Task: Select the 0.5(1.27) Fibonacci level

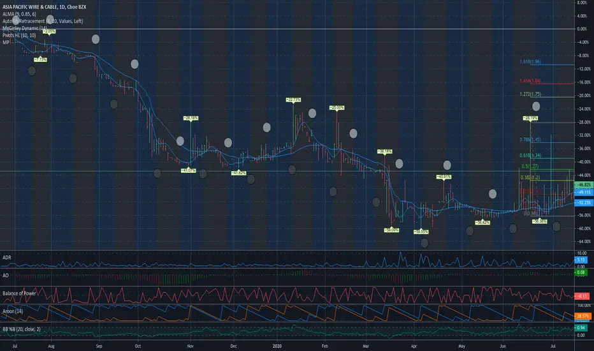Action: [530, 166]
